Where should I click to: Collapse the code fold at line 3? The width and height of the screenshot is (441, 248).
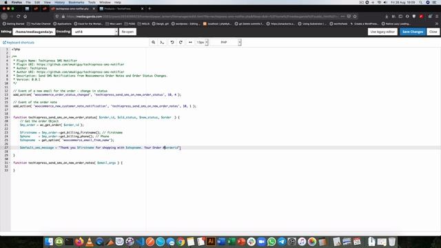pyautogui.click(x=9, y=56)
